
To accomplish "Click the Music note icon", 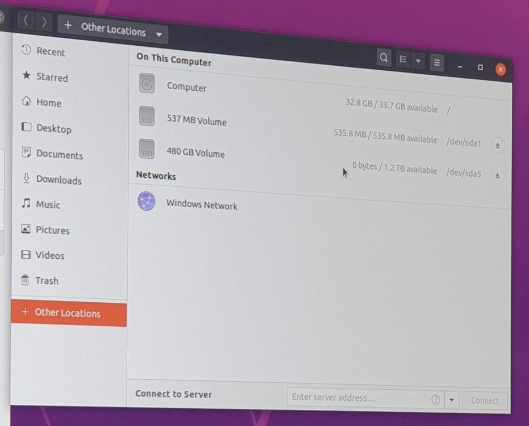I will 26,203.
